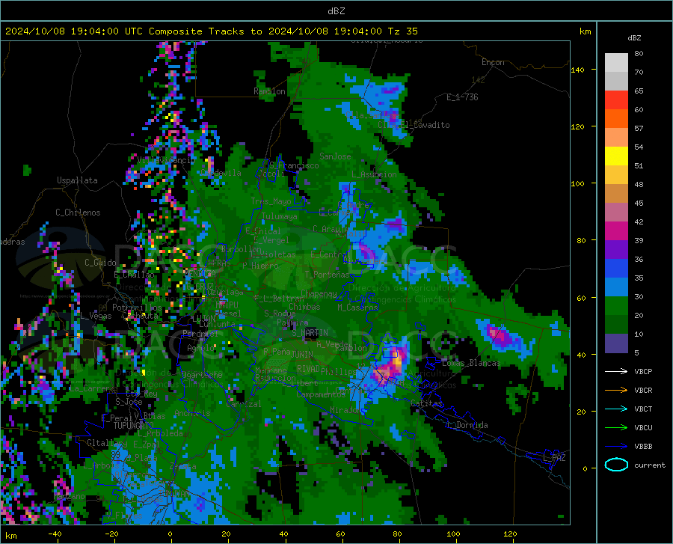Viewport: 673px width, 544px height.
Task: Click the S_Francisco place label
Action: (295, 165)
